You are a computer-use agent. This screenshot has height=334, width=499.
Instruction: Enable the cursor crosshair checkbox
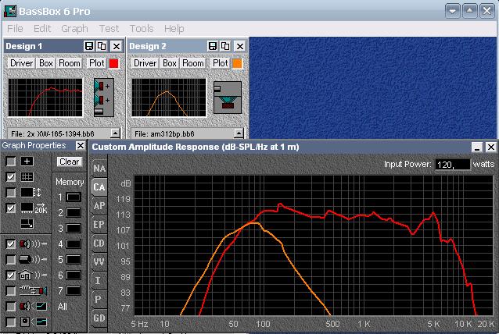pyautogui.click(x=11, y=161)
